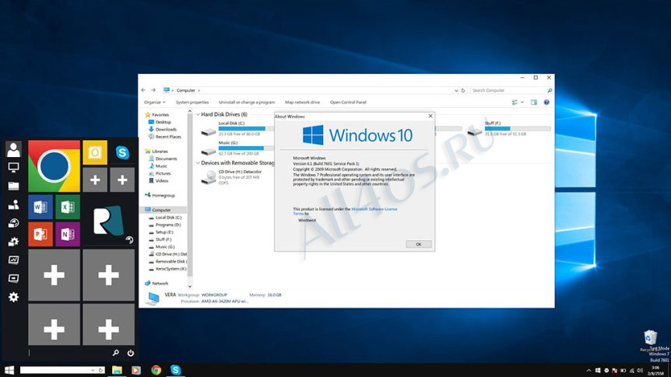671x377 pixels.
Task: Open the media player taskbar icon
Action: click(136, 370)
